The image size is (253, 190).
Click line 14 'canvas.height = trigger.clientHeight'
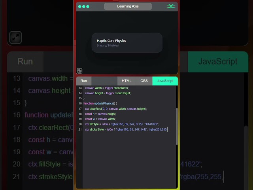(x=108, y=93)
